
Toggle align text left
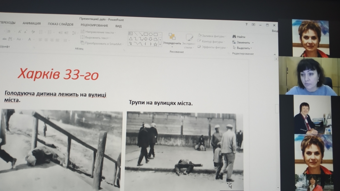click(41, 40)
